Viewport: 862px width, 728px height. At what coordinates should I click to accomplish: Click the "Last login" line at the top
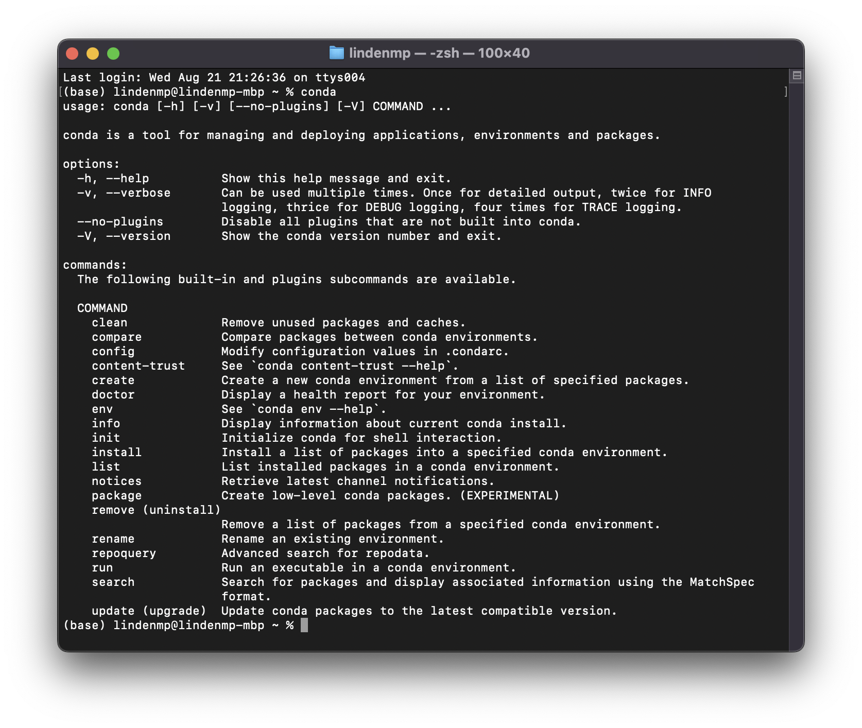coord(214,78)
